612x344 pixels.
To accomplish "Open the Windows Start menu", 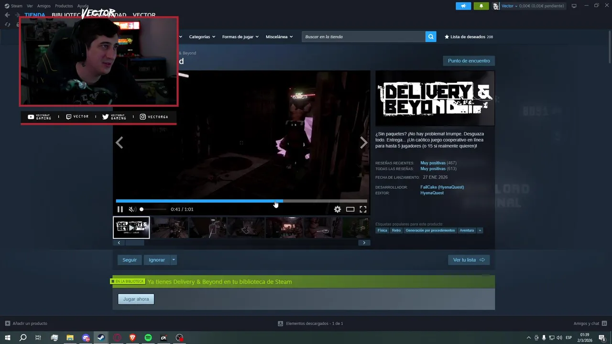I will pyautogui.click(x=7, y=338).
